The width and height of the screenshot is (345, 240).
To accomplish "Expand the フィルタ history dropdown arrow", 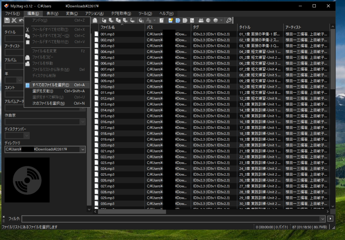I will coord(323,219).
